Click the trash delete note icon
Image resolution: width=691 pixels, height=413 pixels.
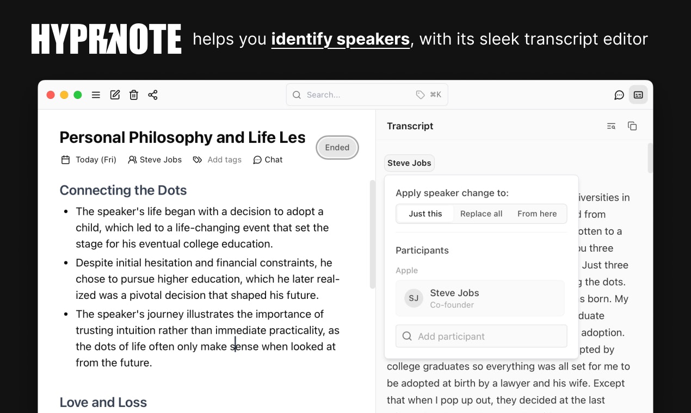click(134, 95)
